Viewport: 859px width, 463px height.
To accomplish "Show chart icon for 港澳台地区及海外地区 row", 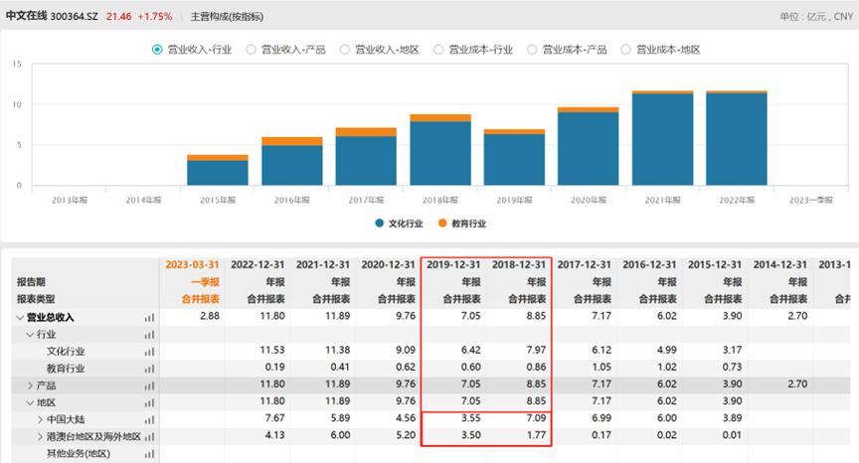I will [x=150, y=435].
